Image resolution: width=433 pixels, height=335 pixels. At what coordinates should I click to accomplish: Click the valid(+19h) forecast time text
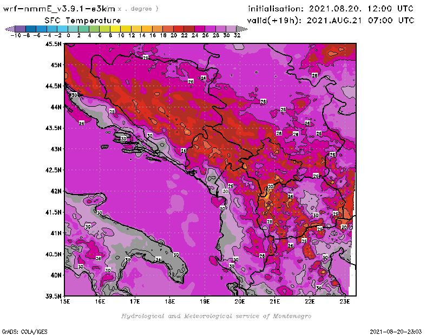pyautogui.click(x=331, y=21)
